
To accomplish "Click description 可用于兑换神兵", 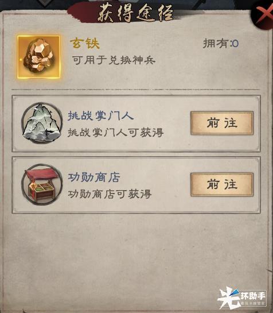I will [x=114, y=60].
